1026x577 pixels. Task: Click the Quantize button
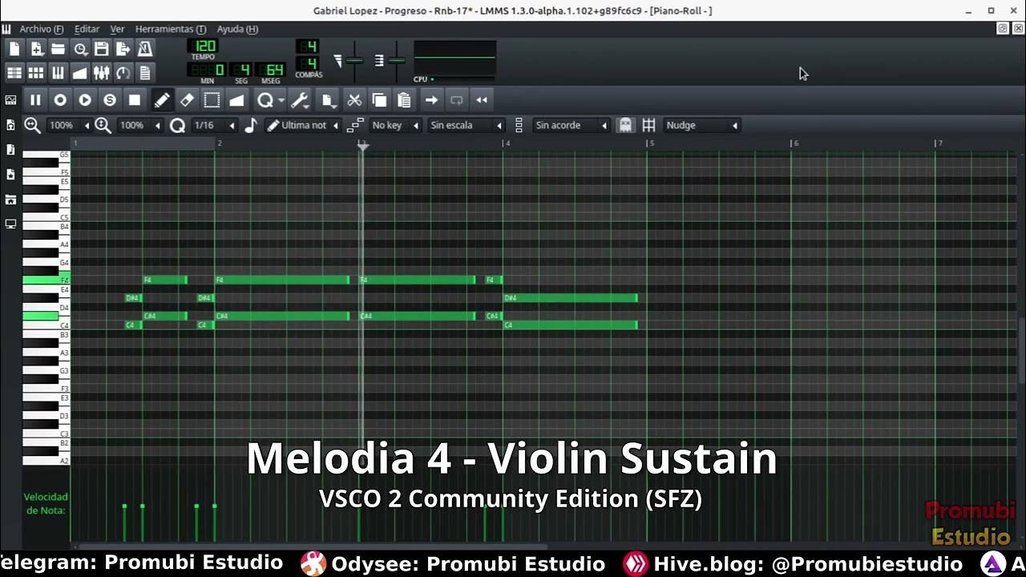(265, 100)
